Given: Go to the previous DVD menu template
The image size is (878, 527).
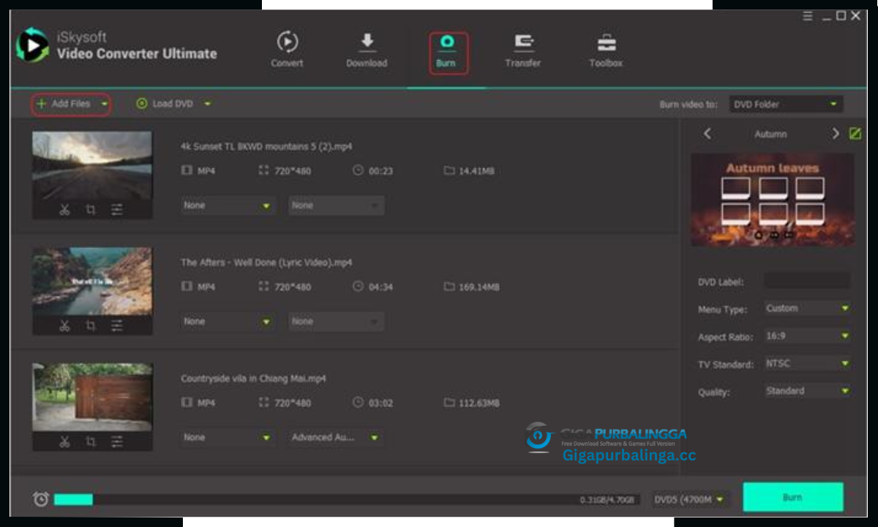Looking at the screenshot, I should click(x=707, y=134).
